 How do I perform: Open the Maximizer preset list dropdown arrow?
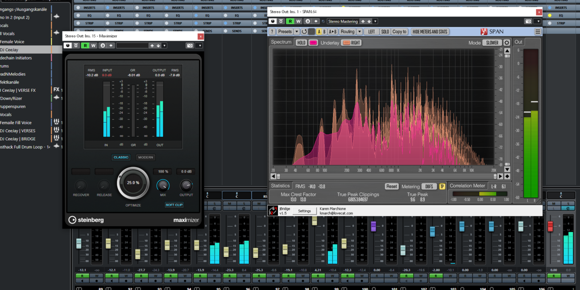[164, 46]
